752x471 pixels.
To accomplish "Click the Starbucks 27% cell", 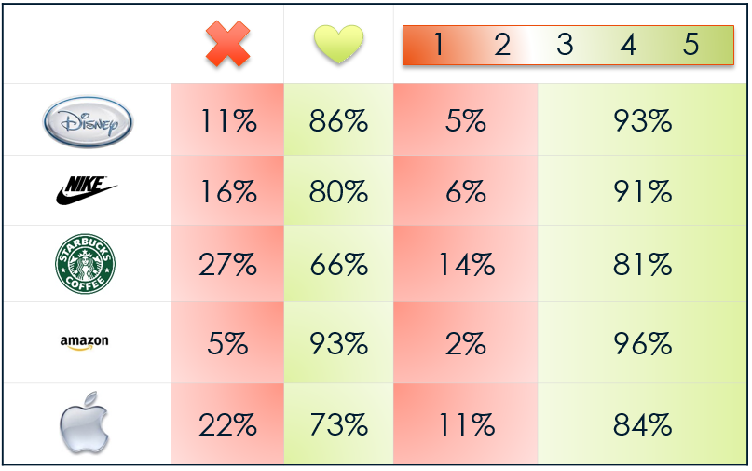I will (227, 264).
